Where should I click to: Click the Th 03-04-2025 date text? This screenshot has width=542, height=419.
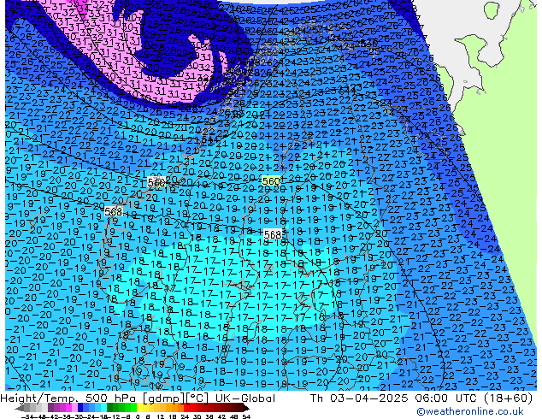(359, 398)
